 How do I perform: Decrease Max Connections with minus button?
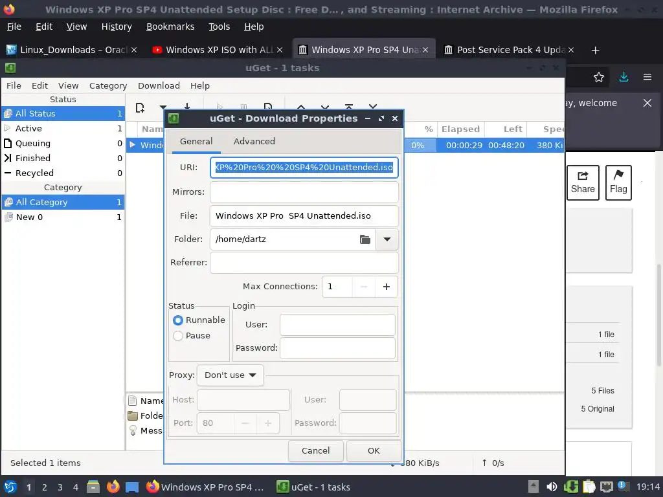364,287
